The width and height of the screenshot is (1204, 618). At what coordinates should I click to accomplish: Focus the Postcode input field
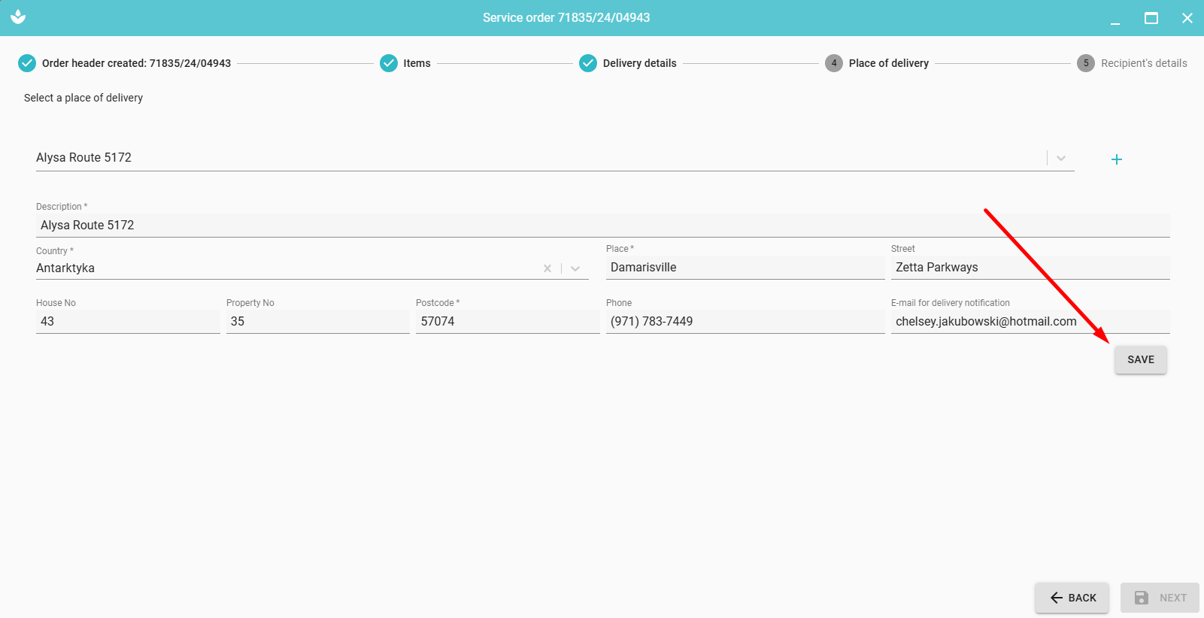508,322
